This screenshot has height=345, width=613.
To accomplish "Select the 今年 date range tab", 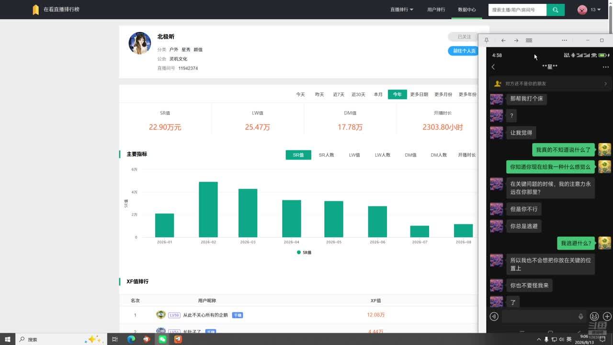I will pos(397,94).
